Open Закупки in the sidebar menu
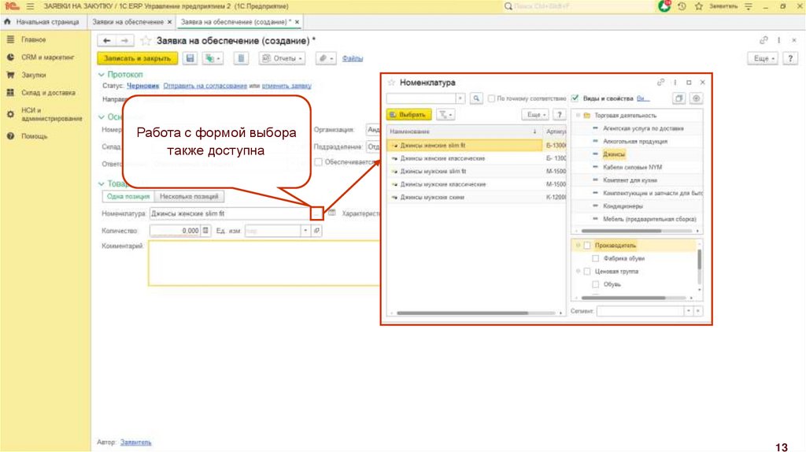Viewport: 806px width, 452px height. click(33, 75)
